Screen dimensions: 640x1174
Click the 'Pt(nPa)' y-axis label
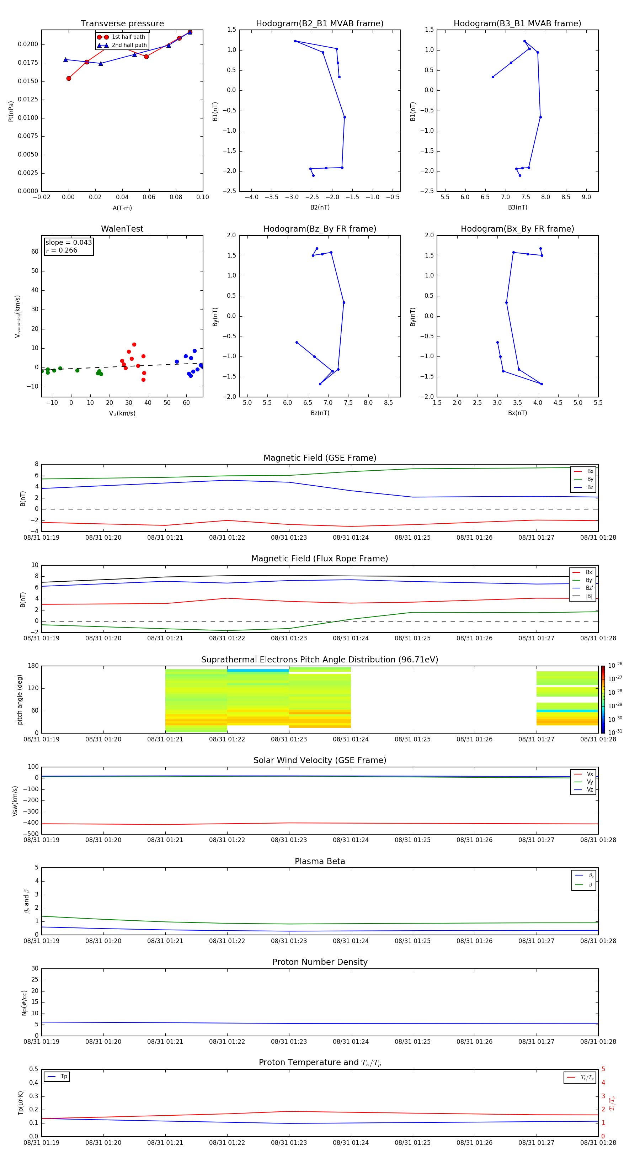[11, 111]
